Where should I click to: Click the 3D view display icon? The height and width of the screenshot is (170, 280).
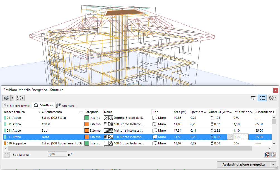pyautogui.click(x=6, y=98)
